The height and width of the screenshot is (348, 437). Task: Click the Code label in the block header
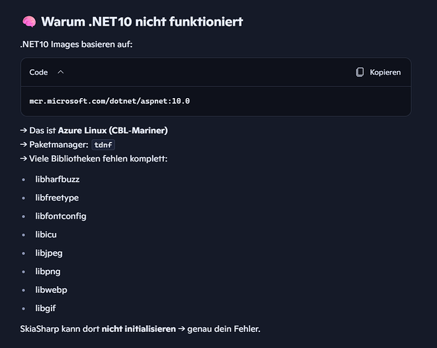38,72
